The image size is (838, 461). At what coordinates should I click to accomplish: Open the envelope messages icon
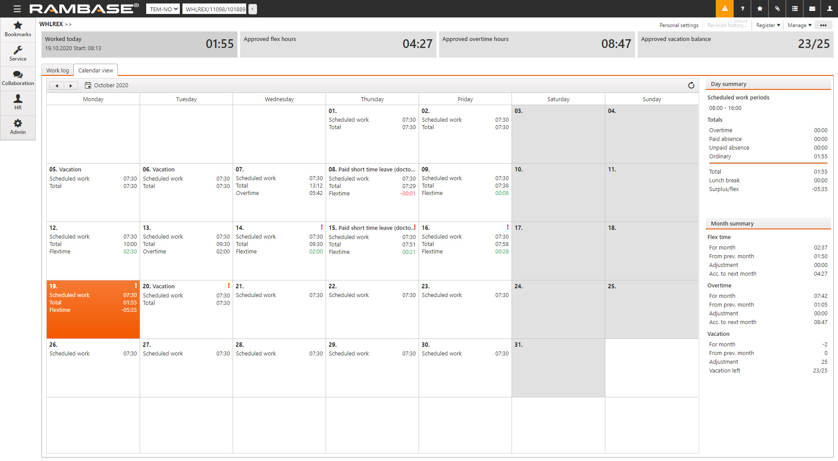pos(812,9)
